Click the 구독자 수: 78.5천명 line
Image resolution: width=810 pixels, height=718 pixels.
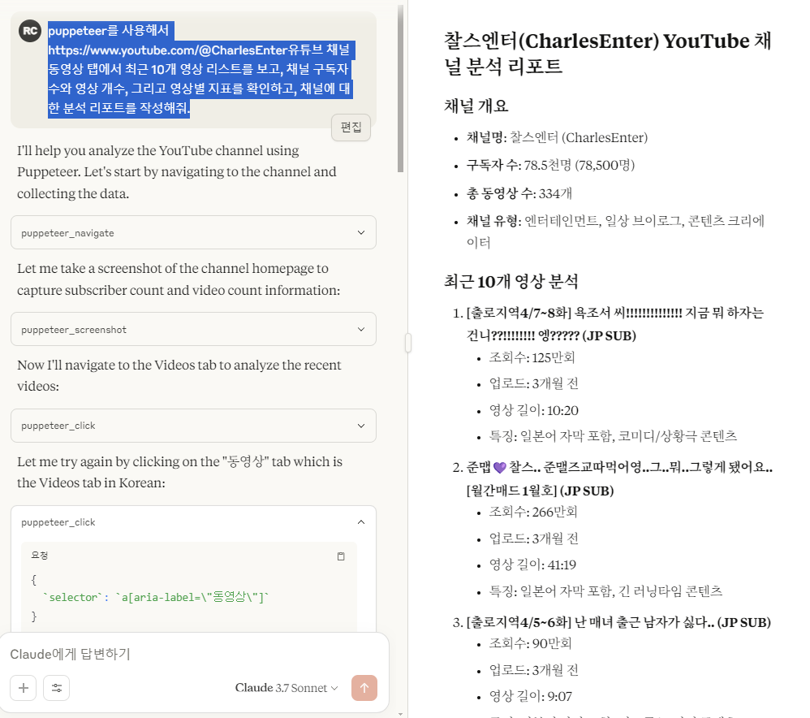(x=550, y=165)
